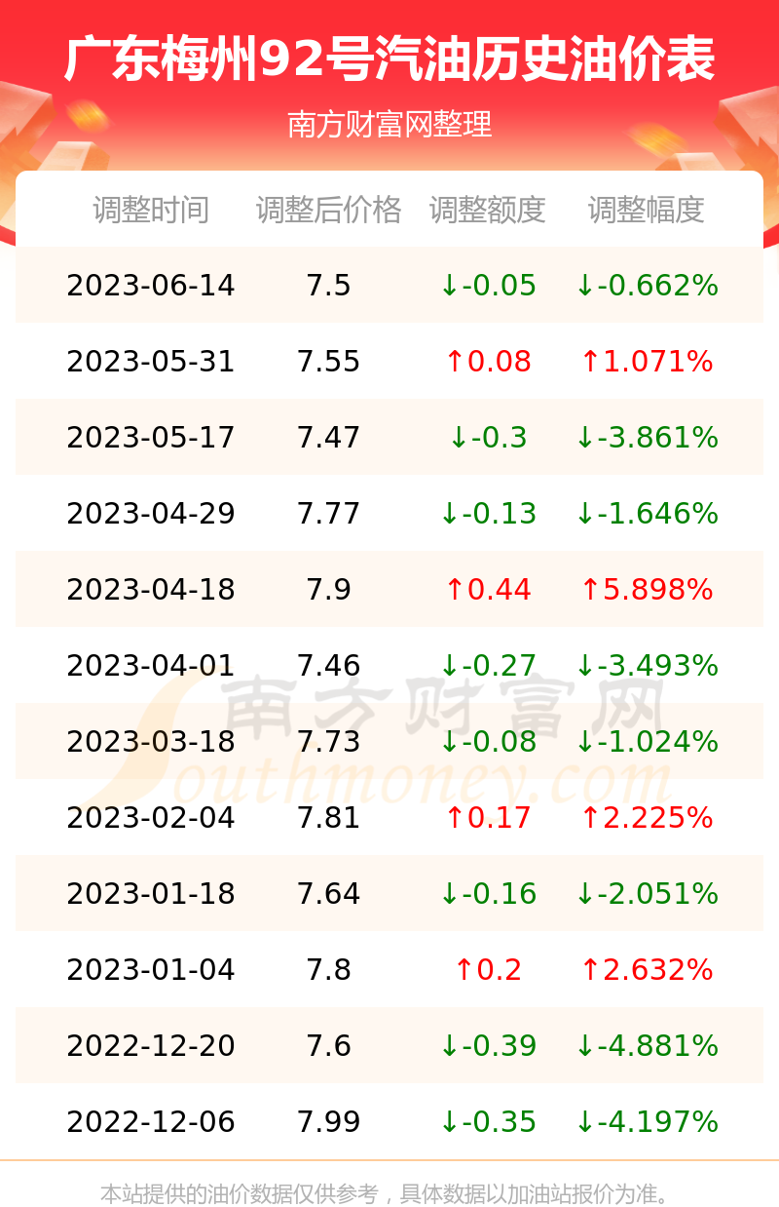Select the 2023-04-18 row date
Image resolution: width=779 pixels, height=1207 pixels.
(x=151, y=590)
